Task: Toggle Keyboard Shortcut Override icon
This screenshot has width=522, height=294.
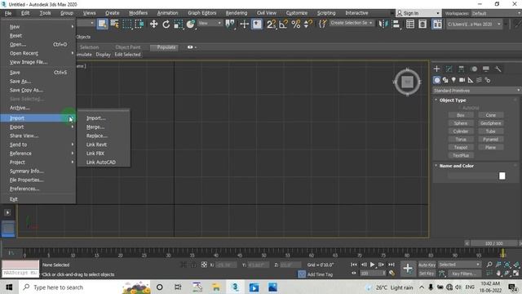Action: point(257,24)
